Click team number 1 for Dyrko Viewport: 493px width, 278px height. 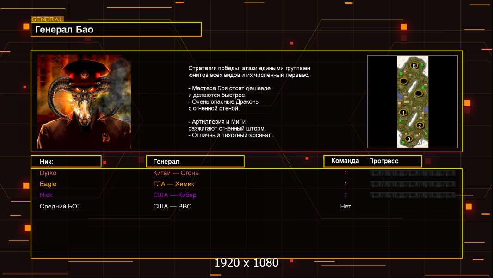pyautogui.click(x=345, y=173)
